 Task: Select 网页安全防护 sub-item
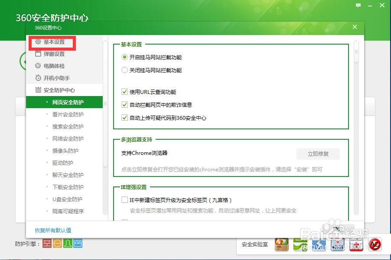[64, 102]
